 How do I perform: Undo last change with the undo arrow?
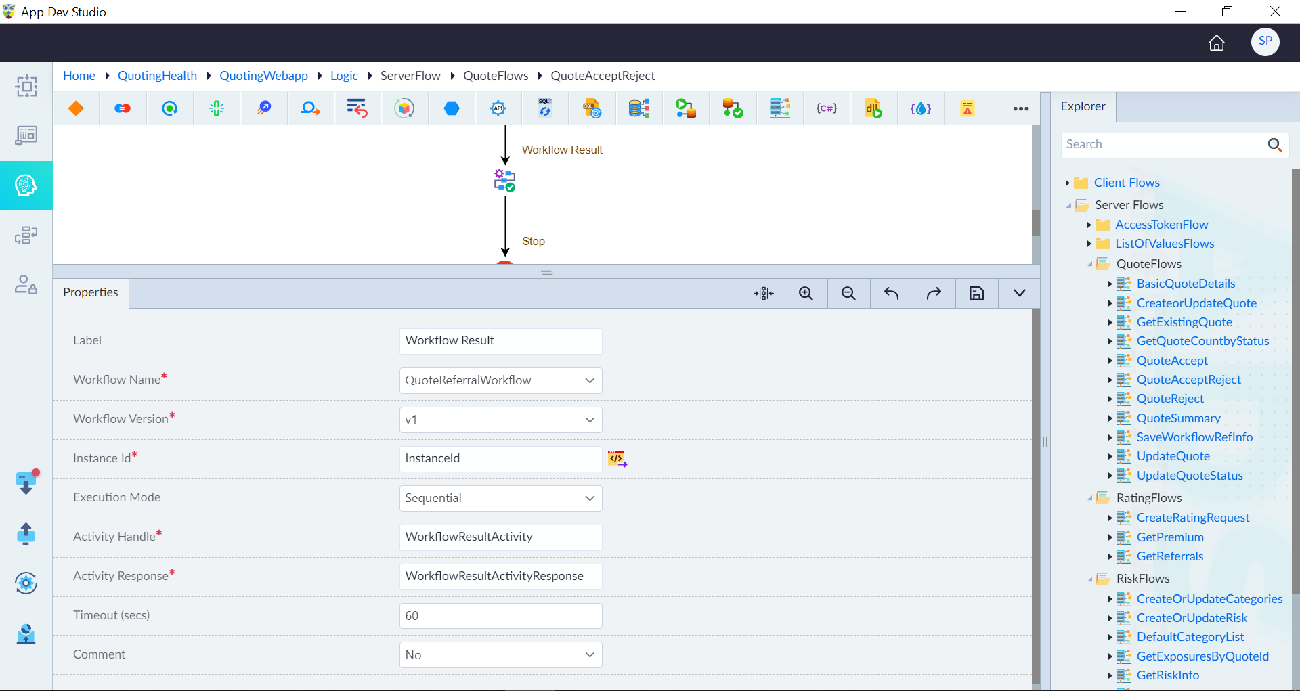891,293
